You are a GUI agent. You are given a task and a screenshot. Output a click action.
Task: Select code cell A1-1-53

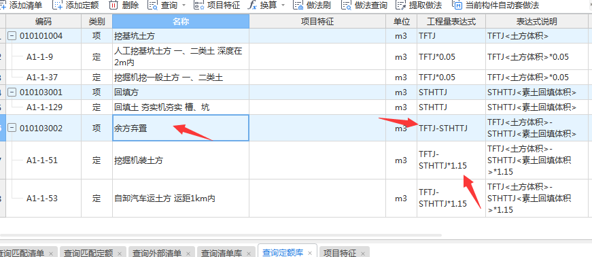(43, 198)
